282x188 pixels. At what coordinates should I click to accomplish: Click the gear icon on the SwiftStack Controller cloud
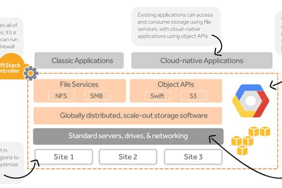coord(31,73)
